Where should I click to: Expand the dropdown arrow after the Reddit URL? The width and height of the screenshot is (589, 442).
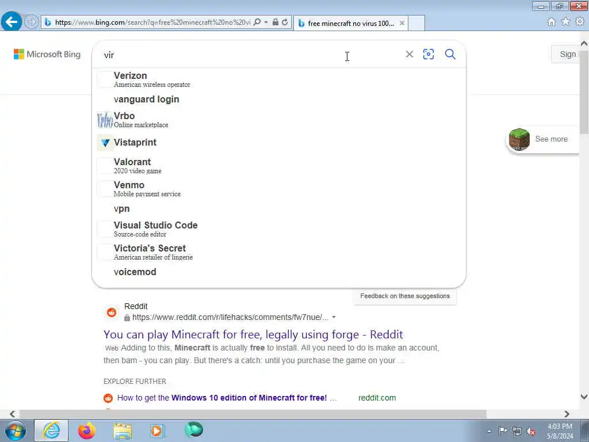334,318
